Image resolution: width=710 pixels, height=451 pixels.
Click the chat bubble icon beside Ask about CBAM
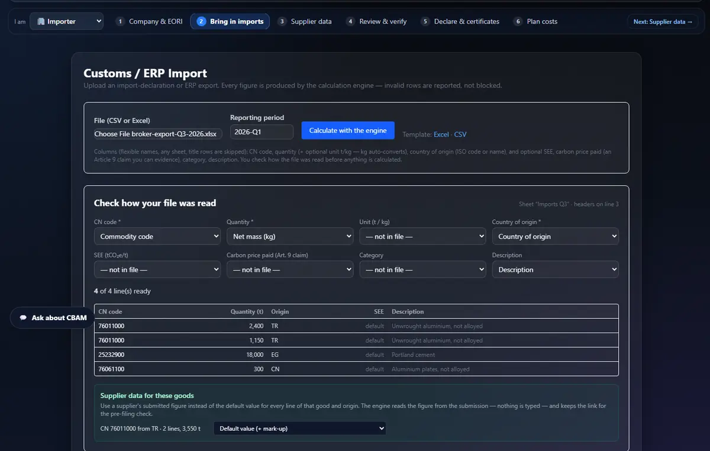point(23,318)
